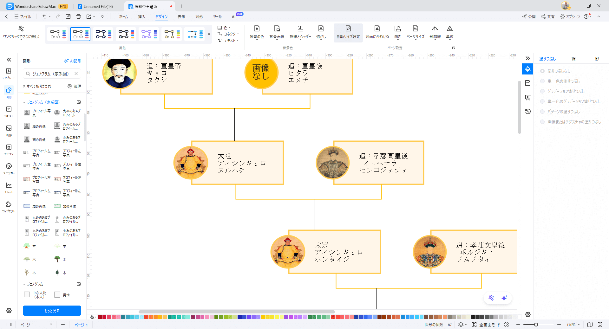Image resolution: width=609 pixels, height=329 pixels.
Task: Click the もっと見る button
Action: point(52,311)
